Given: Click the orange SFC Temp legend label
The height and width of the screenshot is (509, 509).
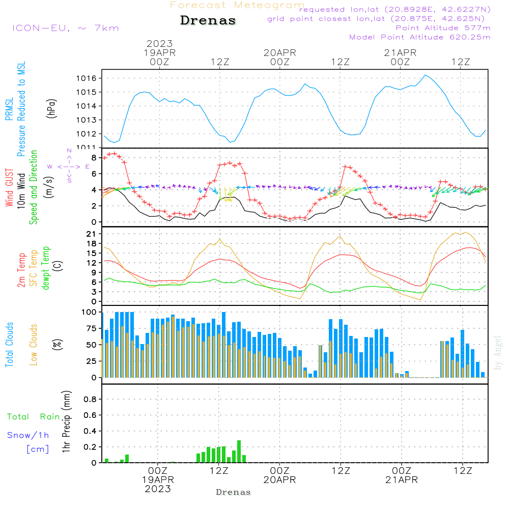Looking at the screenshot, I should tap(34, 268).
